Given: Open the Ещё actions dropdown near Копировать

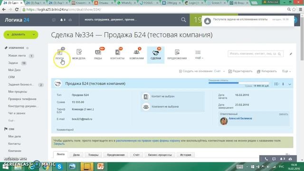Looking at the screenshot, I should pyautogui.click(x=286, y=71).
